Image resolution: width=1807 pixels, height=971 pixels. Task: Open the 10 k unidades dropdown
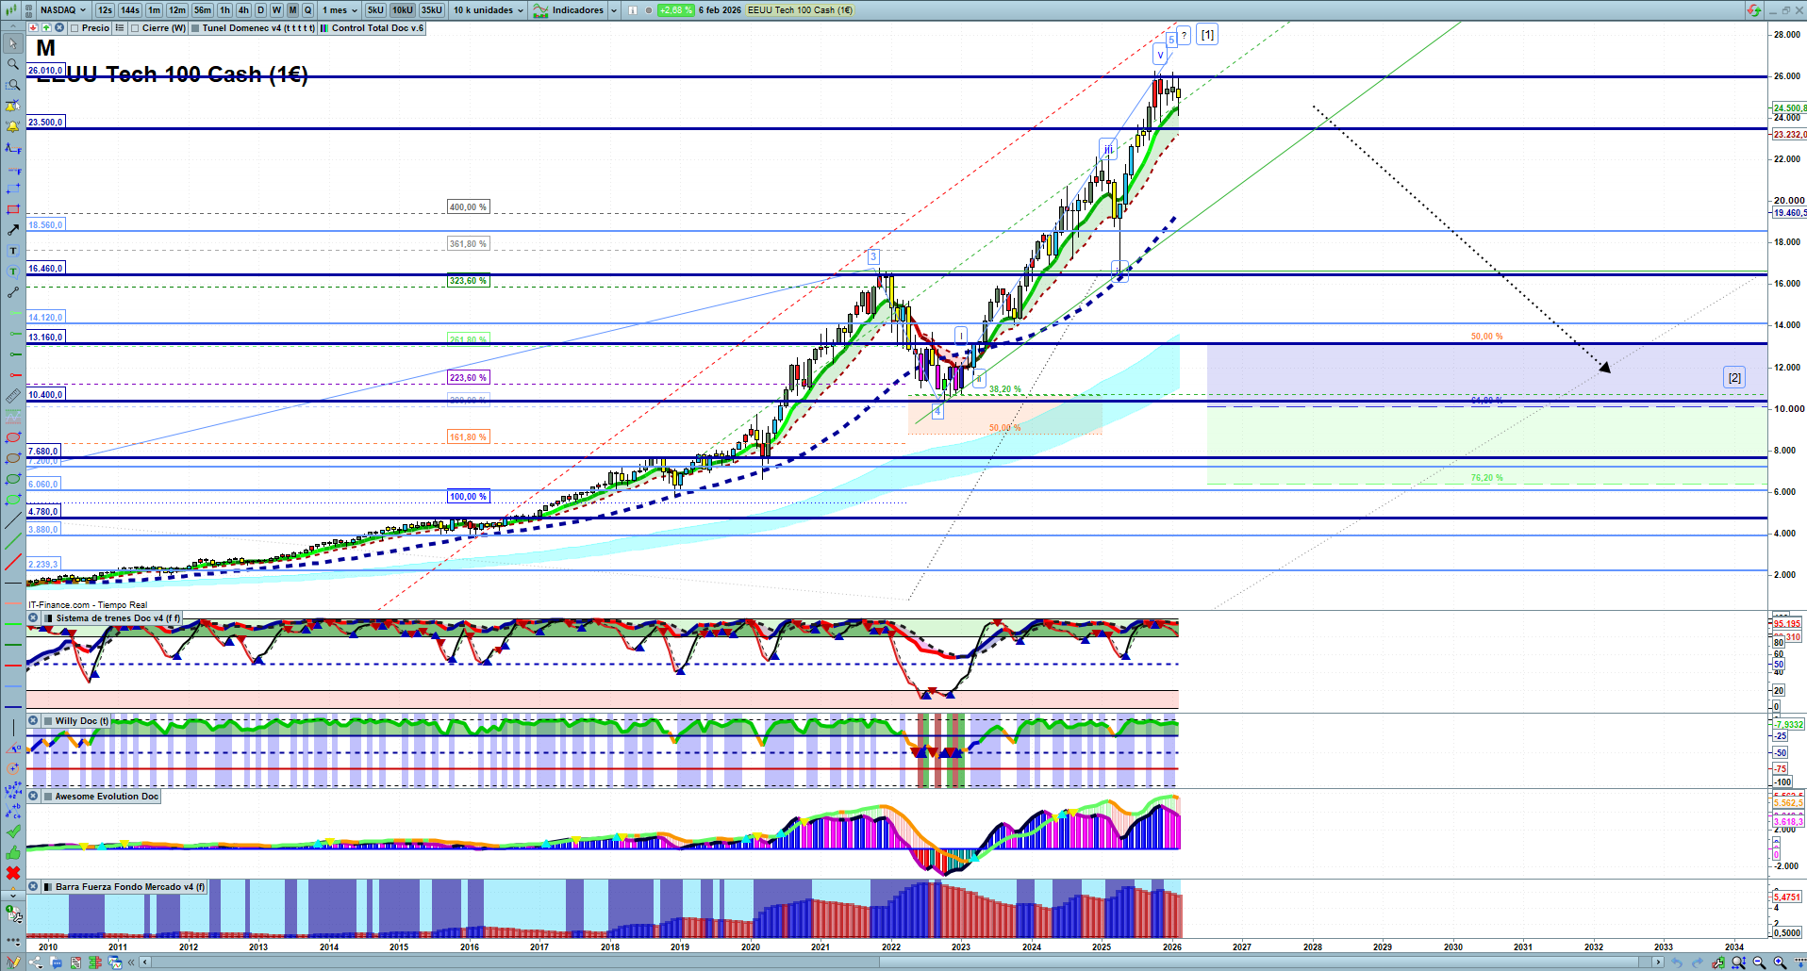point(488,10)
